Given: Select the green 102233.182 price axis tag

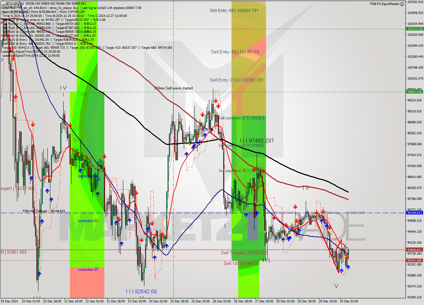Looking at the screenshot, I should tap(415, 29).
